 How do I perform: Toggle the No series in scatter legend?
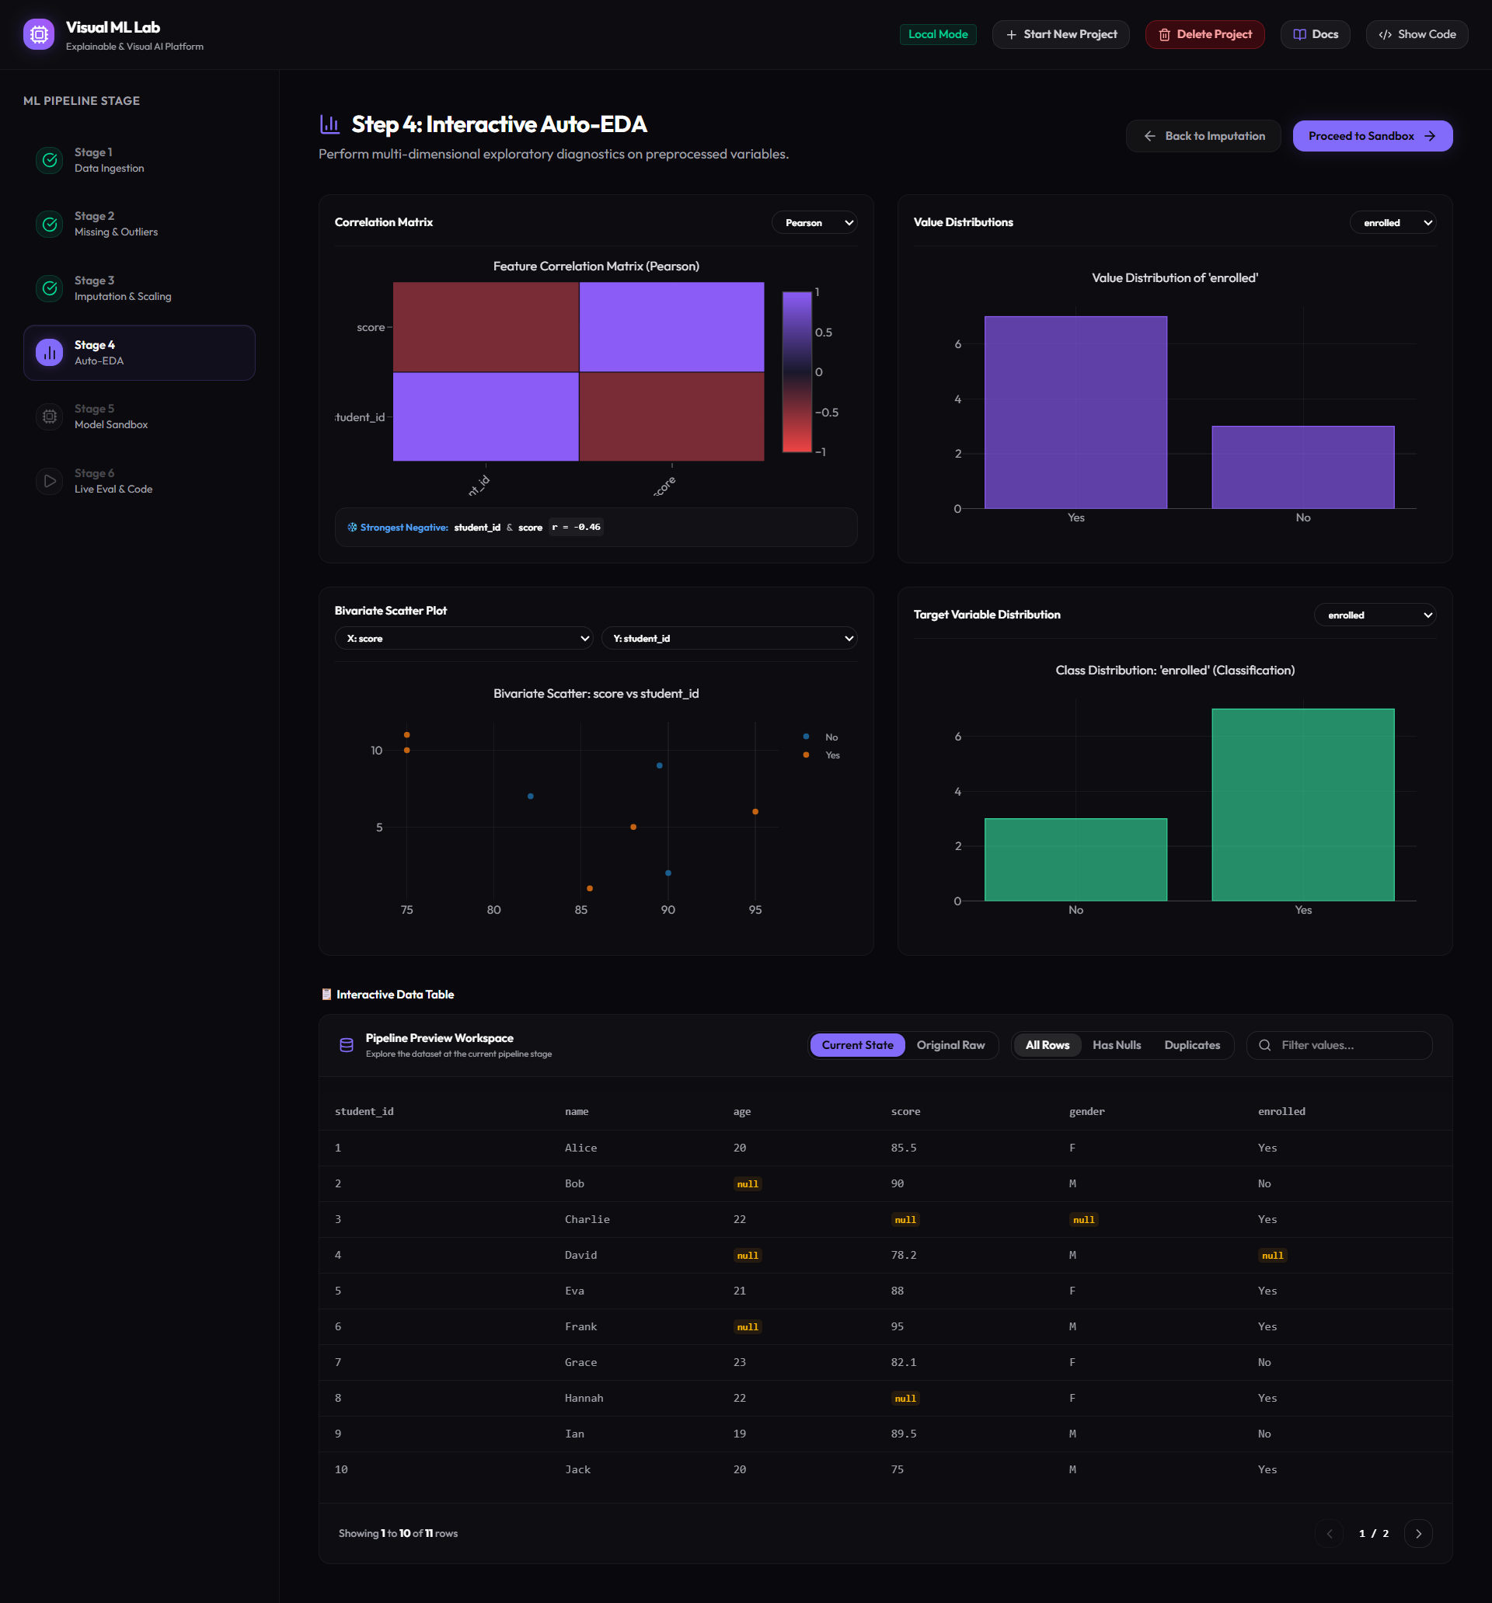coord(821,737)
